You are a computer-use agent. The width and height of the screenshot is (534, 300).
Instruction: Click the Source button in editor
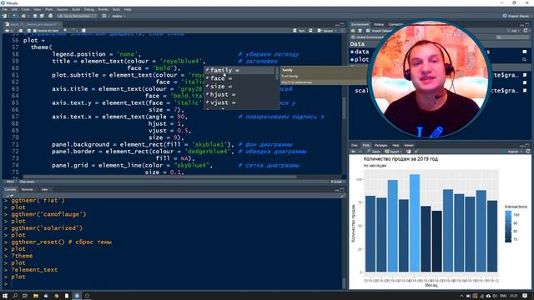(x=325, y=31)
